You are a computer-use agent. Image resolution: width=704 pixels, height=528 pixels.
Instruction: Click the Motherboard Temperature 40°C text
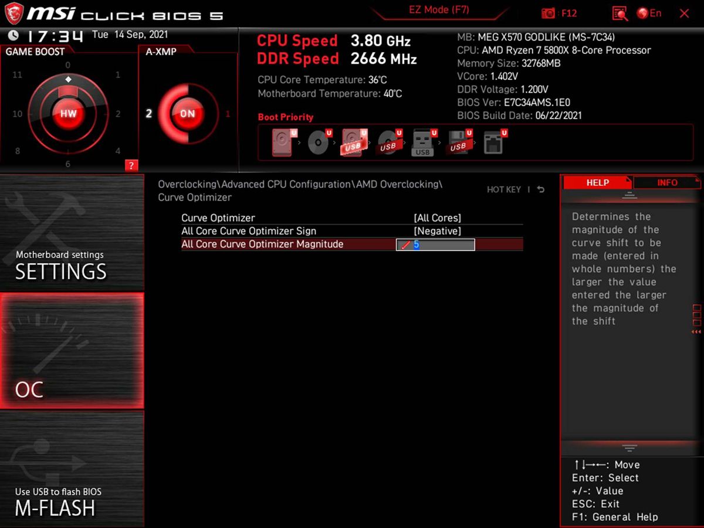coord(330,94)
